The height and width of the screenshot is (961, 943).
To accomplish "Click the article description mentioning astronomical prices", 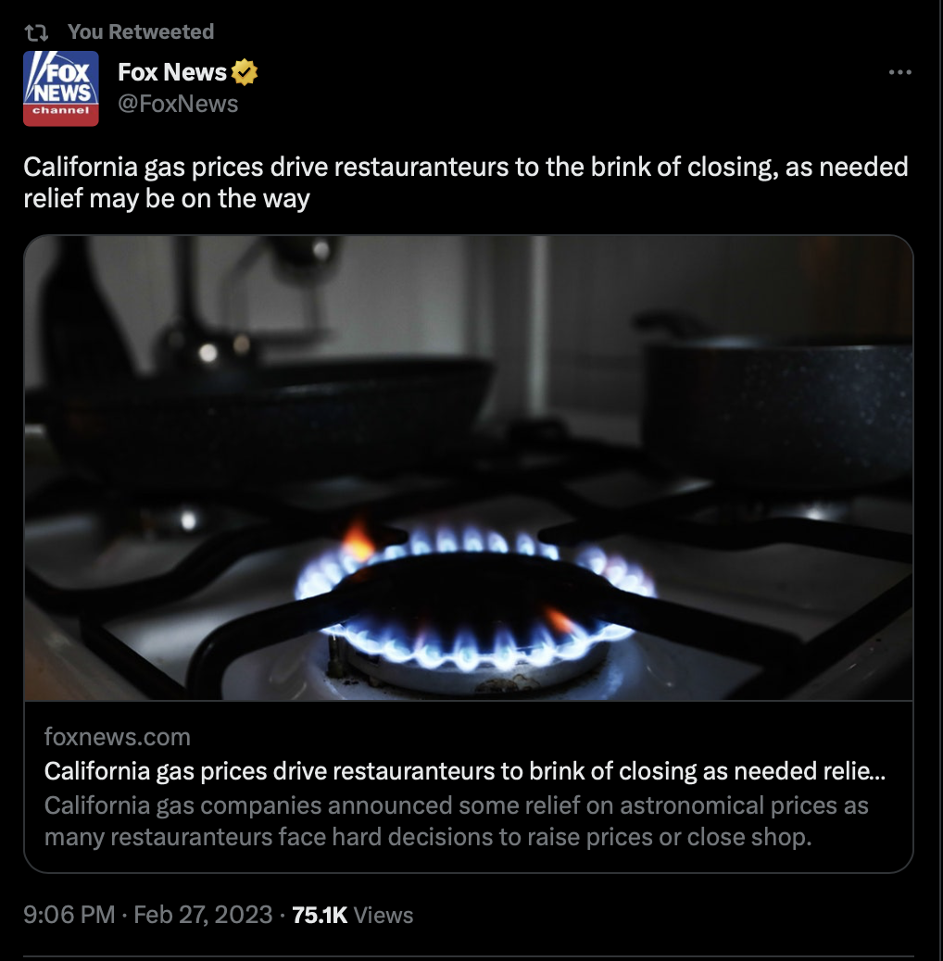I will 456,821.
